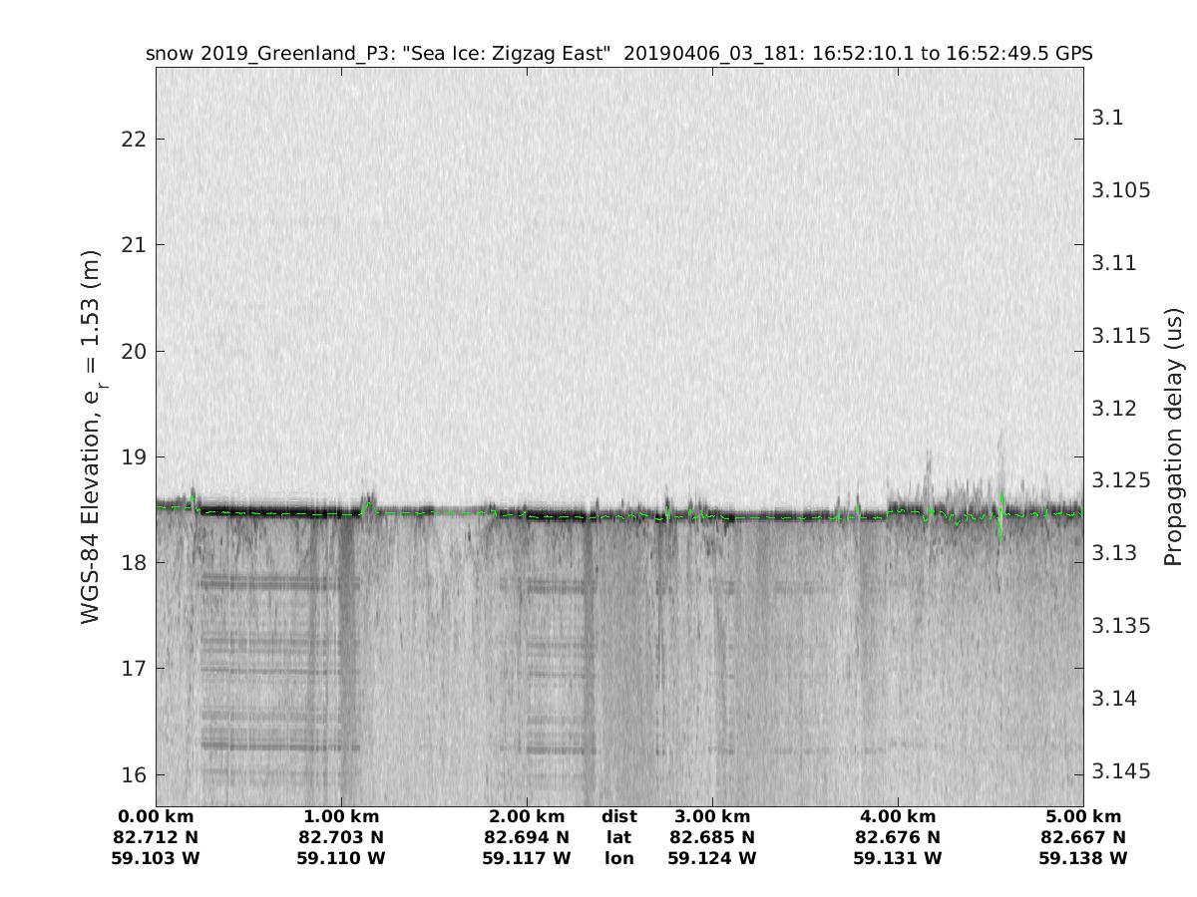This screenshot has height=897, width=1197.
Task: Select the 5.00 km distance marker
Action: click(1082, 816)
